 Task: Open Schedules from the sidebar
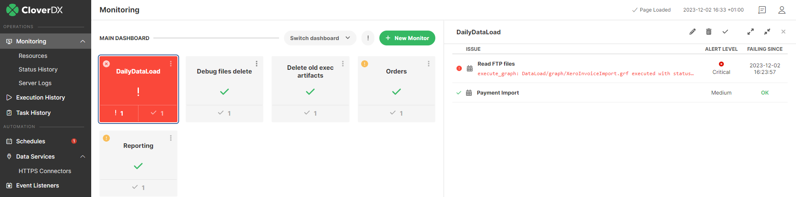31,141
